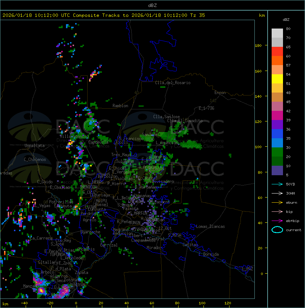Click the light gray 70-80 dBZ swatch
Screen dimensions: 305x308
tap(277, 33)
